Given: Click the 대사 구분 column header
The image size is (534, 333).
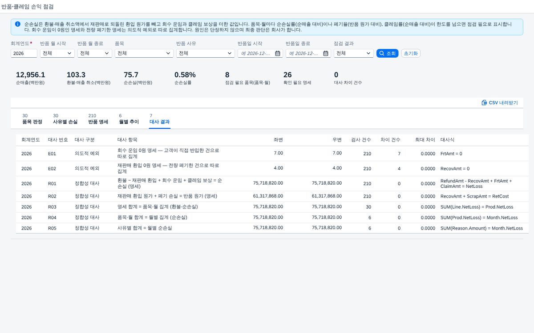Looking at the screenshot, I should [x=85, y=139].
